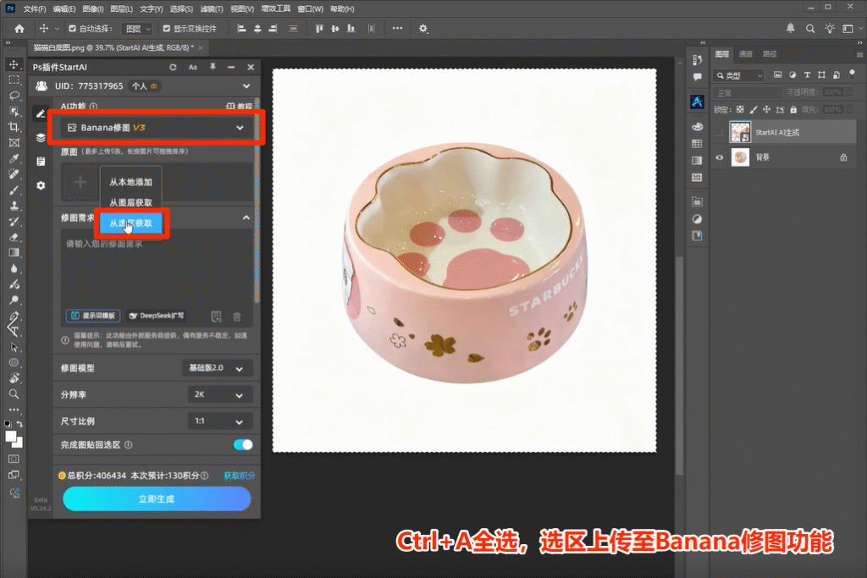Expand the UID account chevron
The height and width of the screenshot is (578, 867).
click(x=246, y=86)
